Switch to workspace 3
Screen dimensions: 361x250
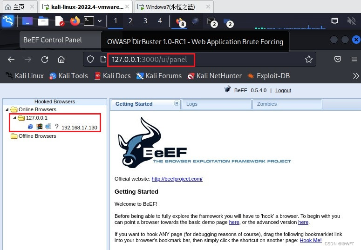pyautogui.click(x=145, y=21)
